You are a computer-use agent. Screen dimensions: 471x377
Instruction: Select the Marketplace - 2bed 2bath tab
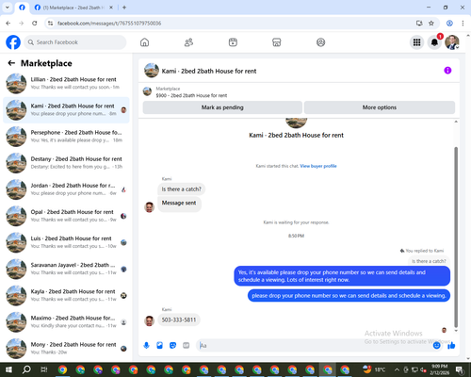(x=73, y=8)
